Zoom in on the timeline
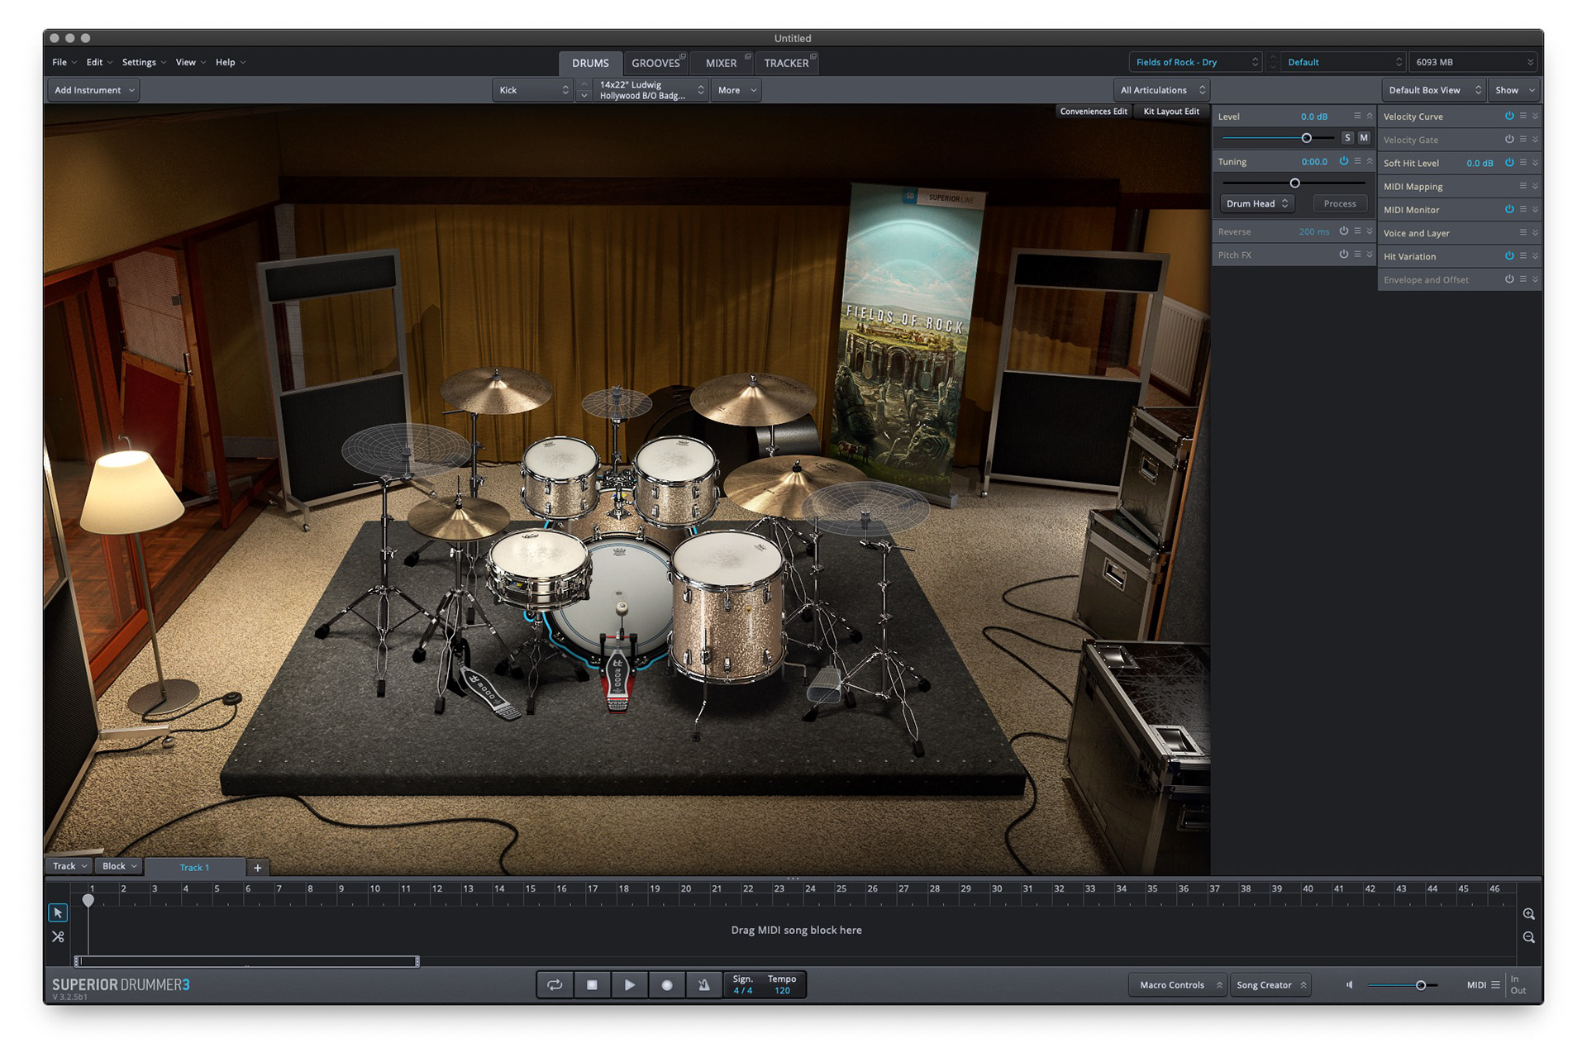The height and width of the screenshot is (1062, 1587). (1528, 914)
